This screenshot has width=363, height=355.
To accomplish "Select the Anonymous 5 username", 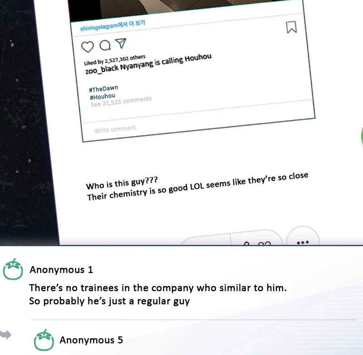I will coord(91,340).
